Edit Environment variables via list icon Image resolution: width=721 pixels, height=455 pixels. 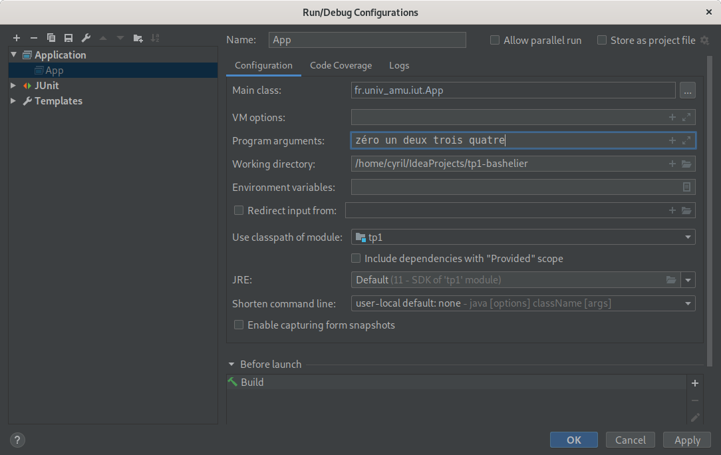(686, 187)
